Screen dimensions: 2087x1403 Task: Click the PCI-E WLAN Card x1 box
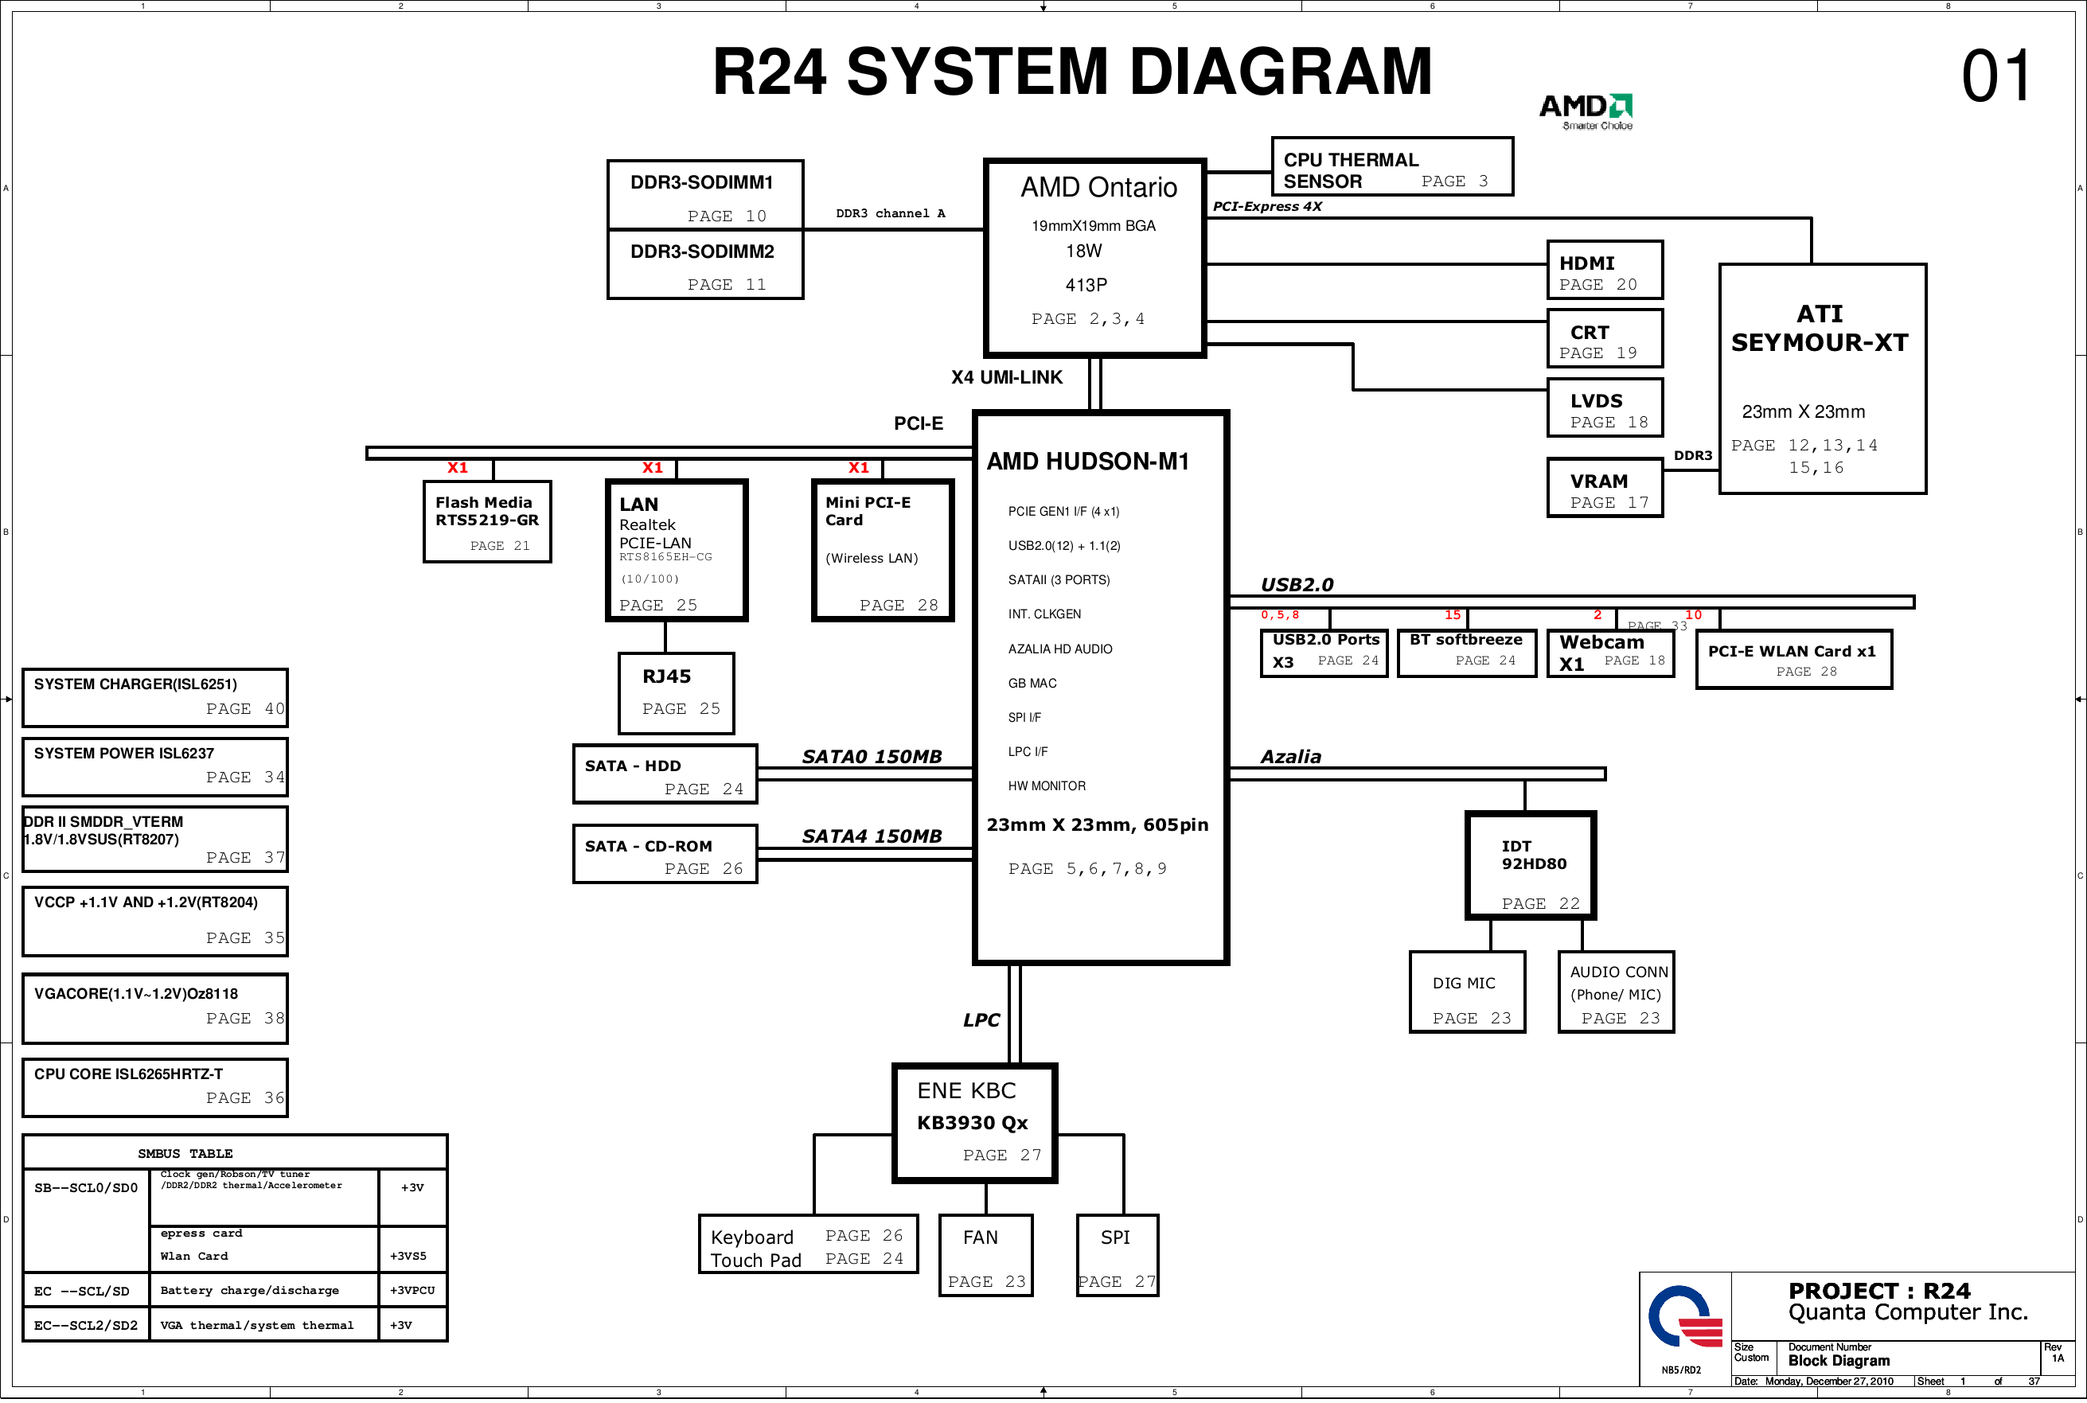1793,660
